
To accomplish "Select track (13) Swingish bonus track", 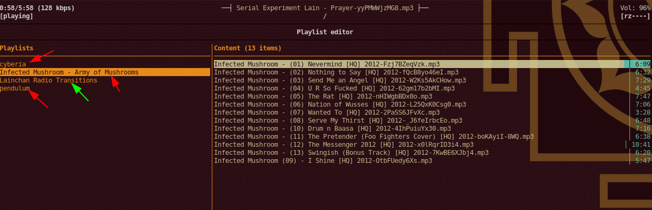I will tap(351, 153).
